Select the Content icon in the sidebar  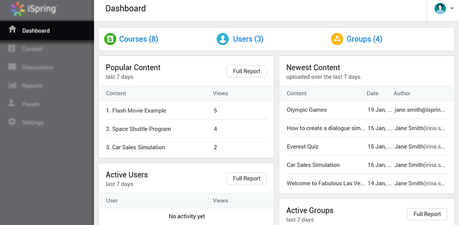[13, 49]
